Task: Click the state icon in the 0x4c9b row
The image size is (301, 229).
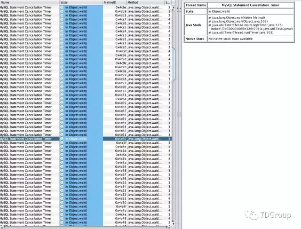Action: (x=62, y=67)
